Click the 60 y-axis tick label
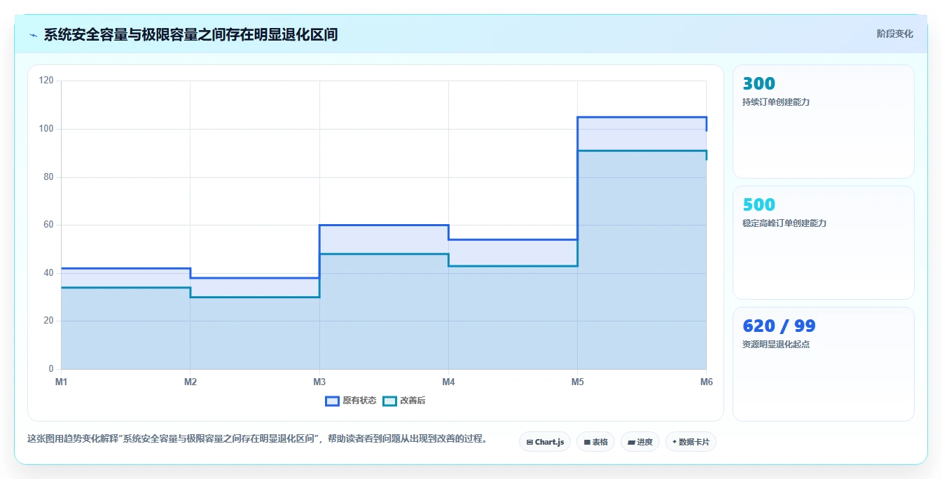Image resolution: width=942 pixels, height=479 pixels. point(48,225)
